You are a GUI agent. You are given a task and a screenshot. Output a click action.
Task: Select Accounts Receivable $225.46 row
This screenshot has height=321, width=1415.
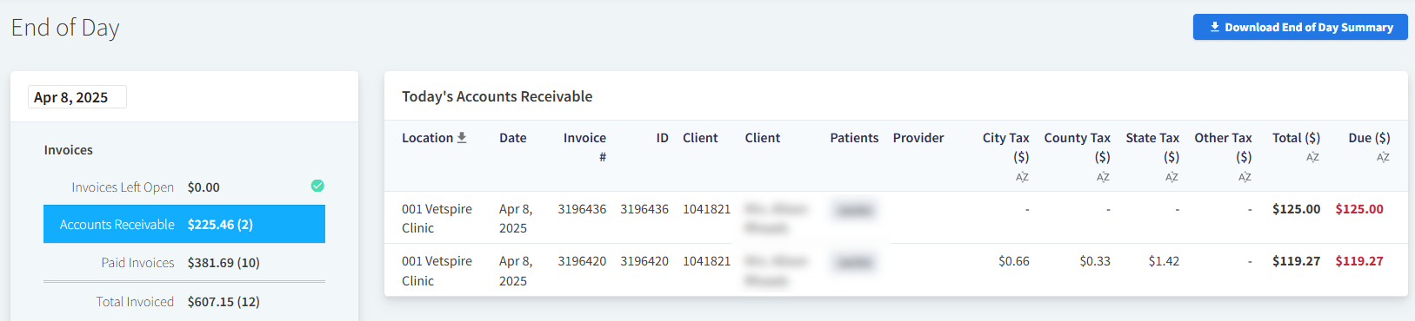point(184,224)
